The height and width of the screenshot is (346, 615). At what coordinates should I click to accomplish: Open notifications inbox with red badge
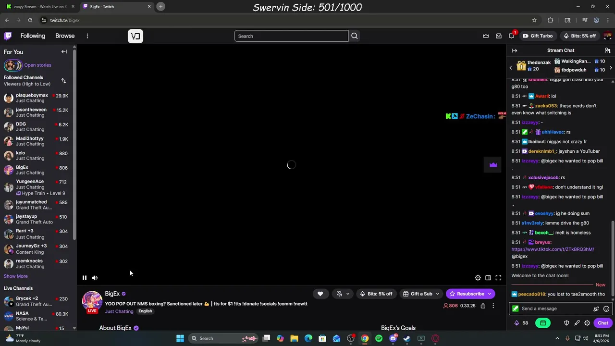(x=512, y=36)
